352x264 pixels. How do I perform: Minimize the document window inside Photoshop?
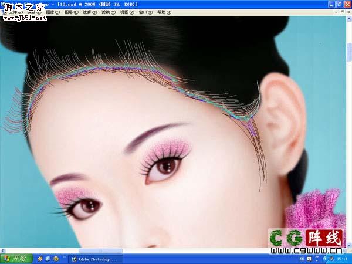click(x=336, y=12)
